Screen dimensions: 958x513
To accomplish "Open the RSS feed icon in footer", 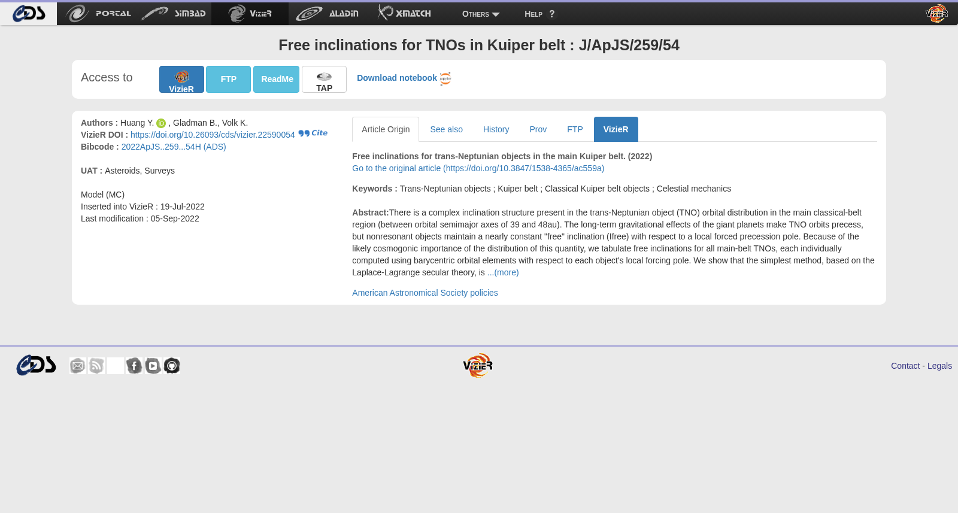I will (x=96, y=366).
